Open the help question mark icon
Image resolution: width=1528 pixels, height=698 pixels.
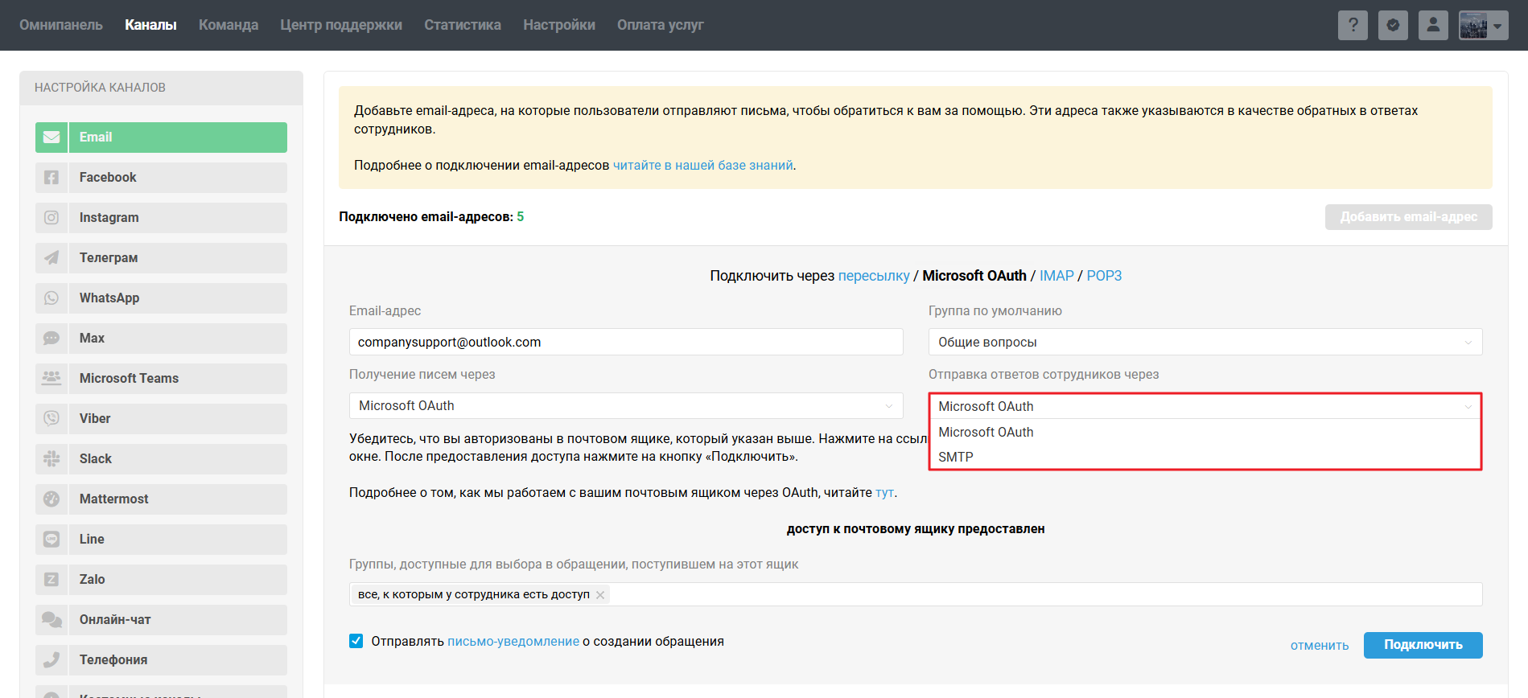(x=1353, y=25)
